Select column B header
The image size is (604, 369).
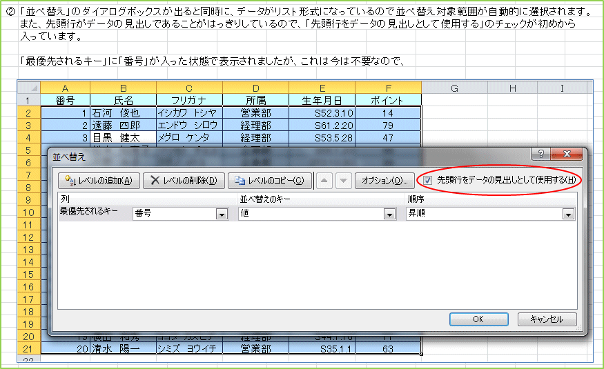click(124, 88)
